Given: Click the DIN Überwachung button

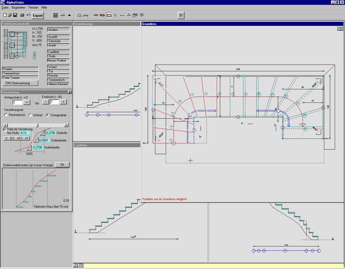Looking at the screenshot, I should coord(20,83).
